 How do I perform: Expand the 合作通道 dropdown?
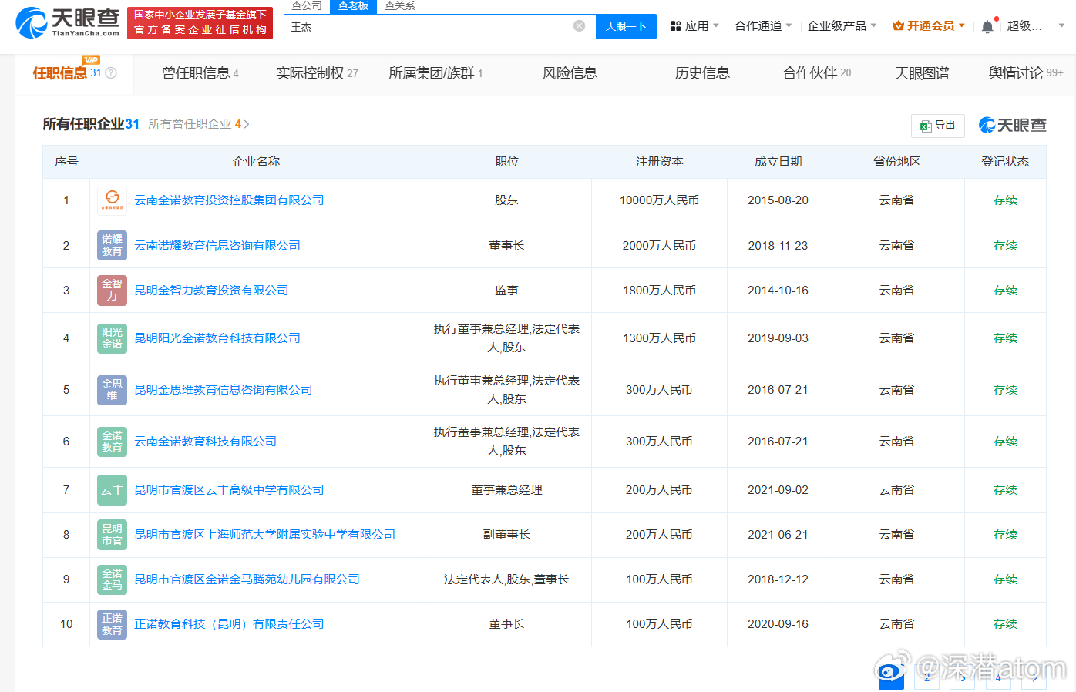[789, 25]
